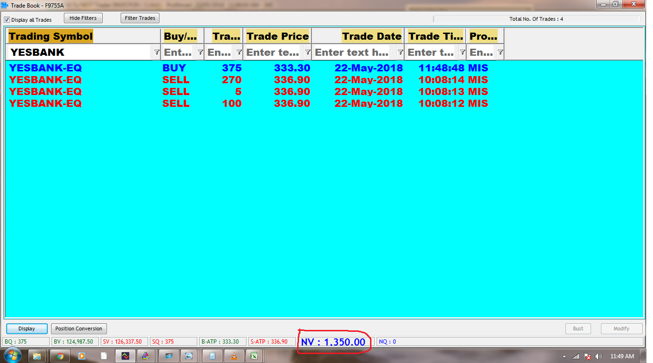Click the SQ : 375 status entry

pos(173,342)
